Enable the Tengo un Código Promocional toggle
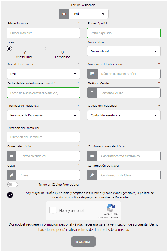 (x=13, y=184)
